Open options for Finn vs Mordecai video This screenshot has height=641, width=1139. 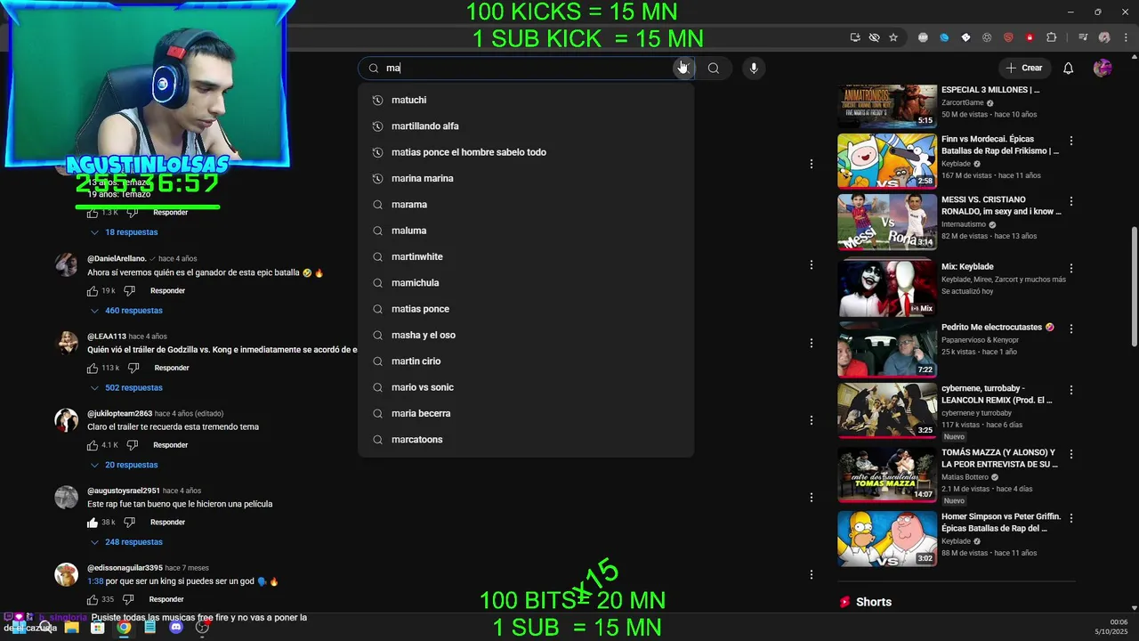click(x=1071, y=141)
